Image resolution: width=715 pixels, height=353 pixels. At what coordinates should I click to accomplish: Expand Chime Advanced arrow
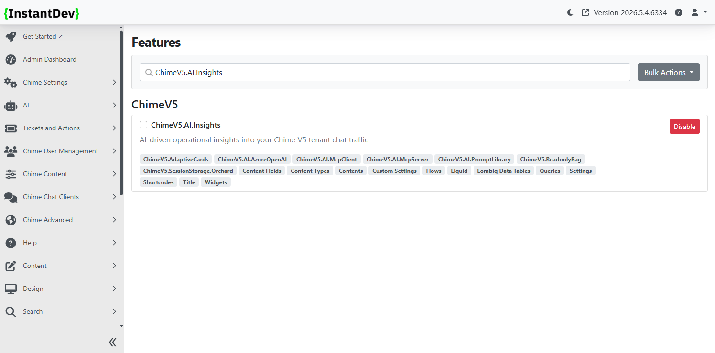coord(114,220)
